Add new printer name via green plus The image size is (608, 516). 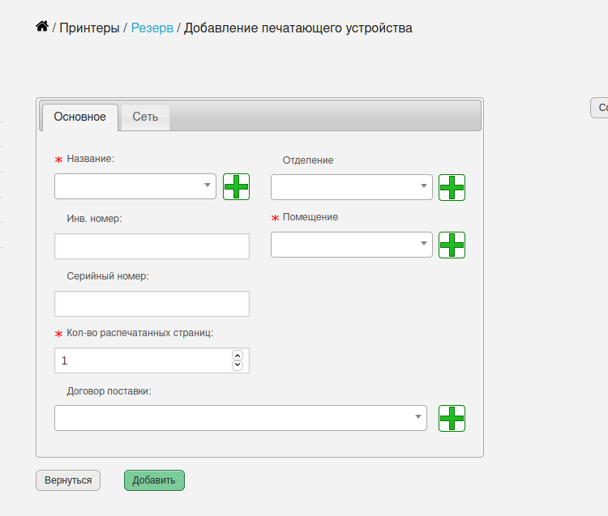coord(236,187)
